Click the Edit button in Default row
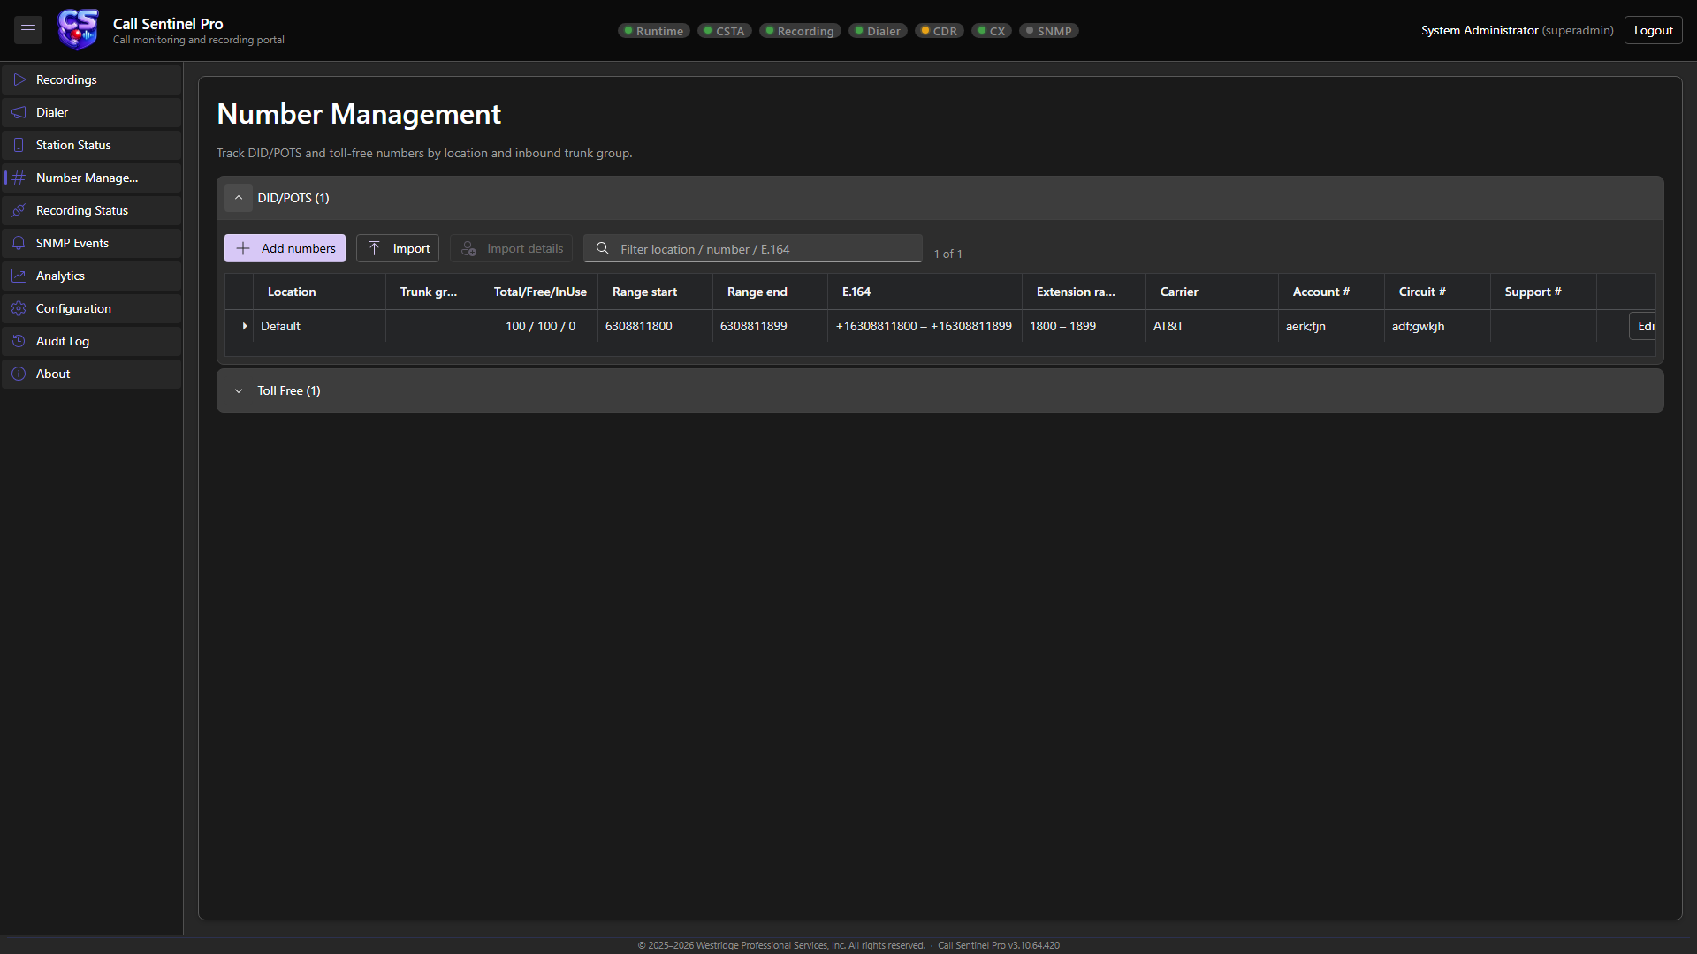The image size is (1697, 954). point(1643,326)
